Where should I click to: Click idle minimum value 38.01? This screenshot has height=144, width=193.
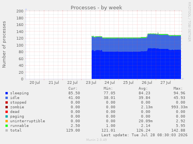click(110, 98)
